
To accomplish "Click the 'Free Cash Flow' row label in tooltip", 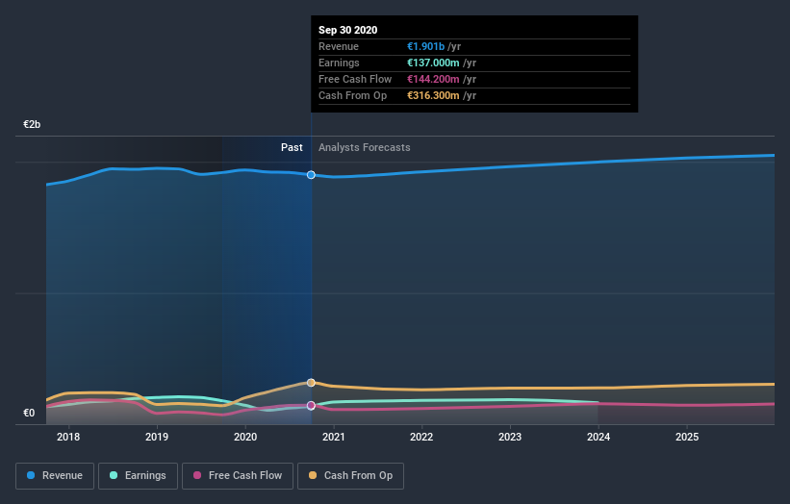I will [355, 79].
